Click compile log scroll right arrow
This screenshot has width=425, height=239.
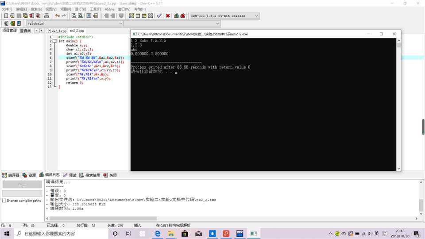416,218
